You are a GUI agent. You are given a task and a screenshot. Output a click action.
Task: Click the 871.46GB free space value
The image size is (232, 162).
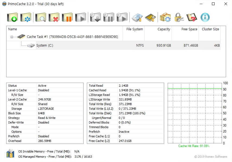tap(191, 46)
